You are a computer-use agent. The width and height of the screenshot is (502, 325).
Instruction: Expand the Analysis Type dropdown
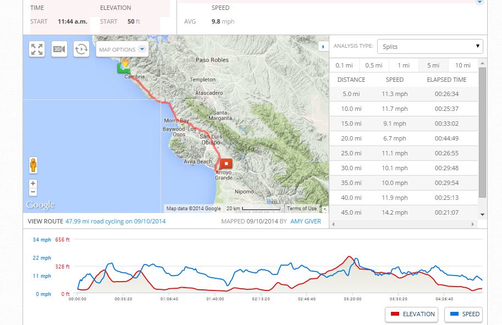[431, 47]
